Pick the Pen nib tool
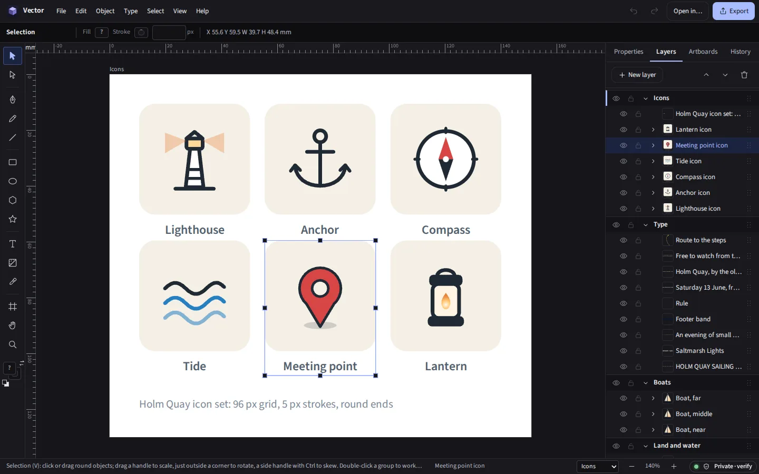759x474 pixels. tap(13, 100)
